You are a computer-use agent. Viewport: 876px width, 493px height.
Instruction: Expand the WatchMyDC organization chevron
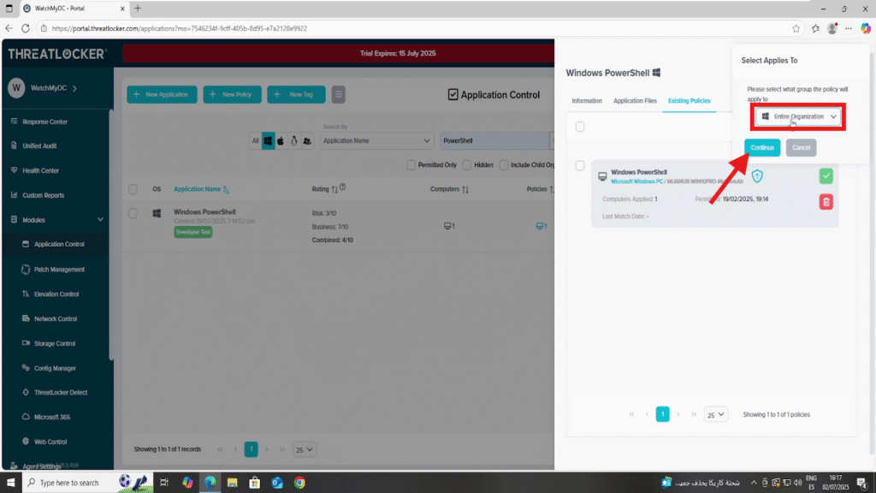(x=75, y=88)
